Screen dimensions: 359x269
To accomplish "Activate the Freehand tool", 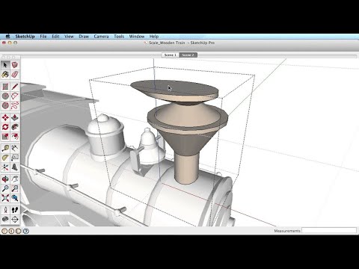I will click(15, 105).
